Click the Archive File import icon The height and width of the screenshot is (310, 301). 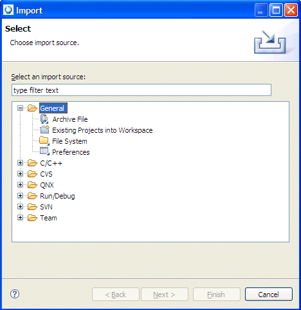click(44, 119)
